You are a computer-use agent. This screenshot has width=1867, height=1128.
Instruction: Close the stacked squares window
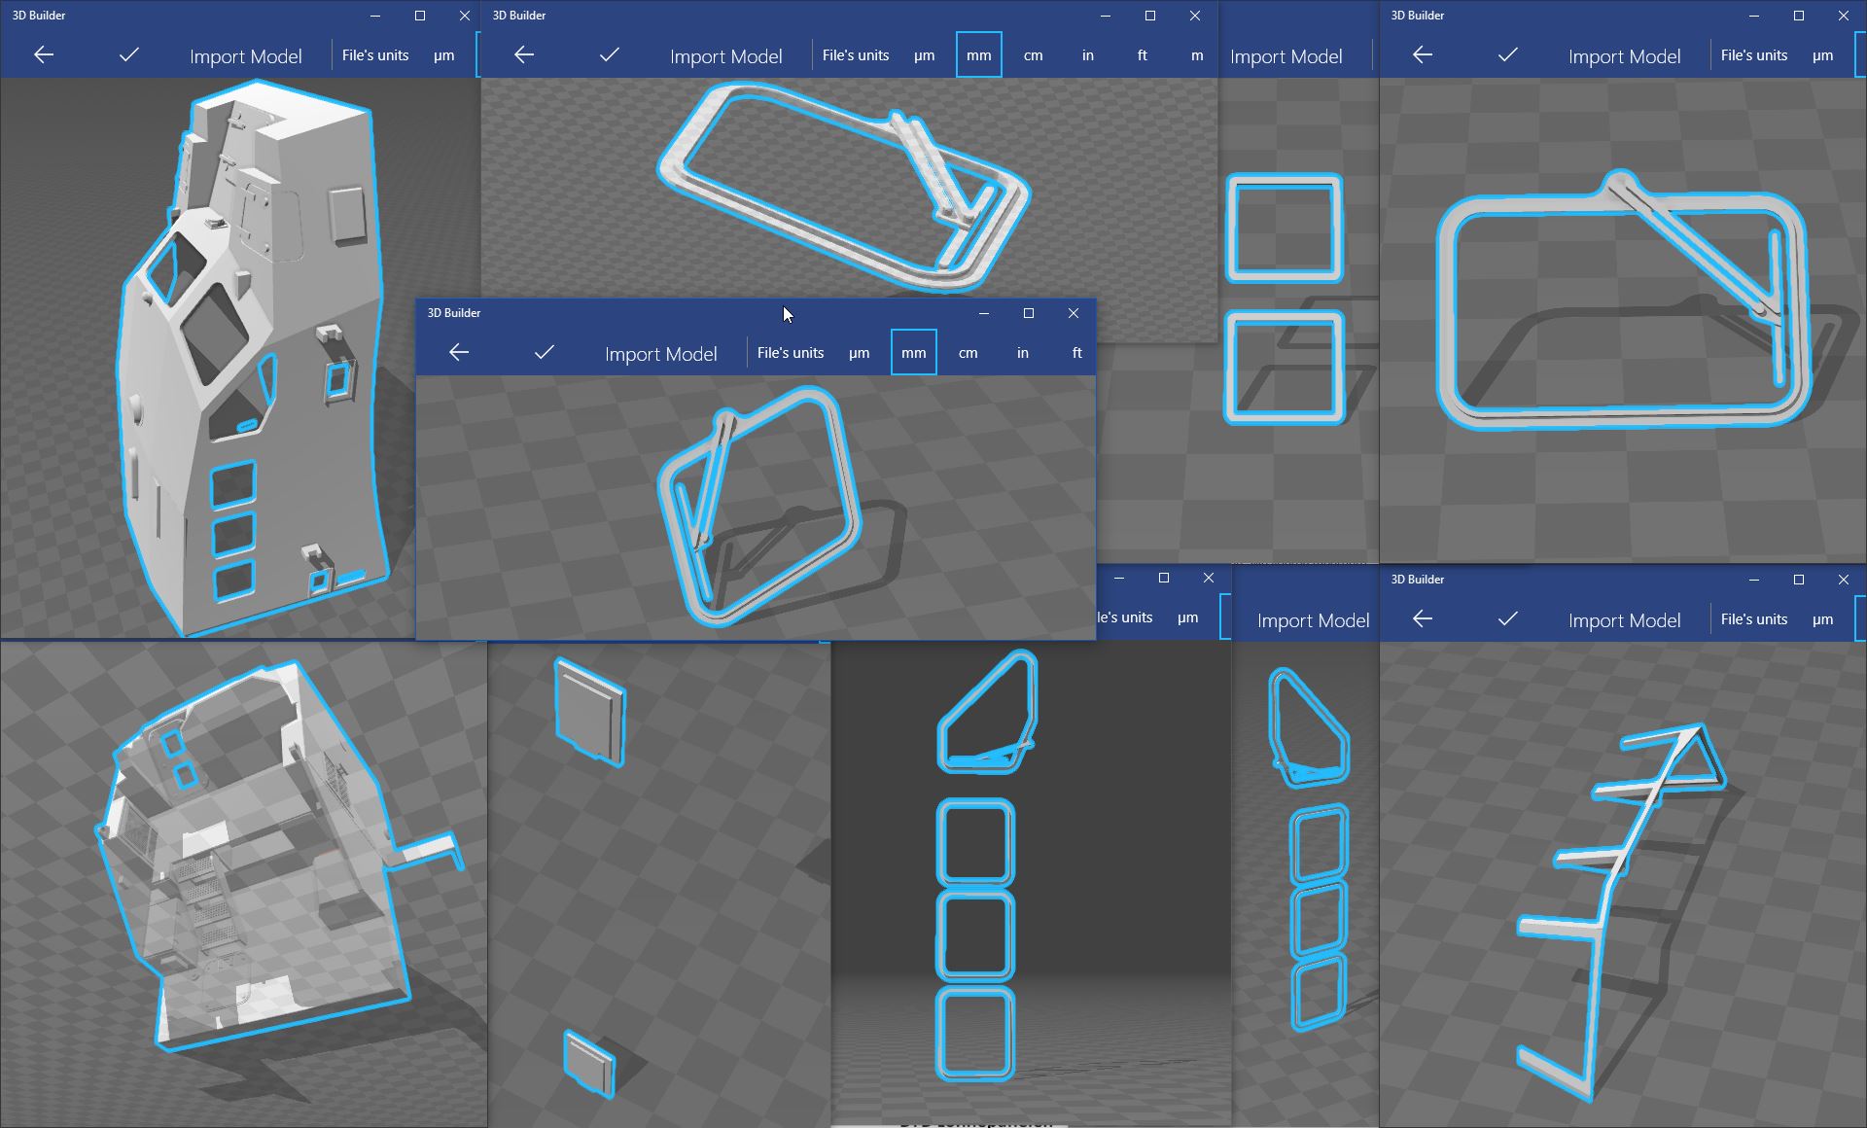coord(1209,578)
